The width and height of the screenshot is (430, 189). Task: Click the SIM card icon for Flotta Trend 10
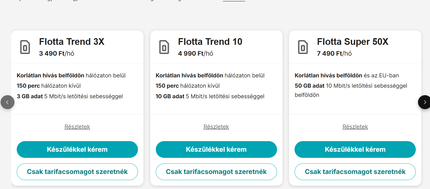click(164, 47)
